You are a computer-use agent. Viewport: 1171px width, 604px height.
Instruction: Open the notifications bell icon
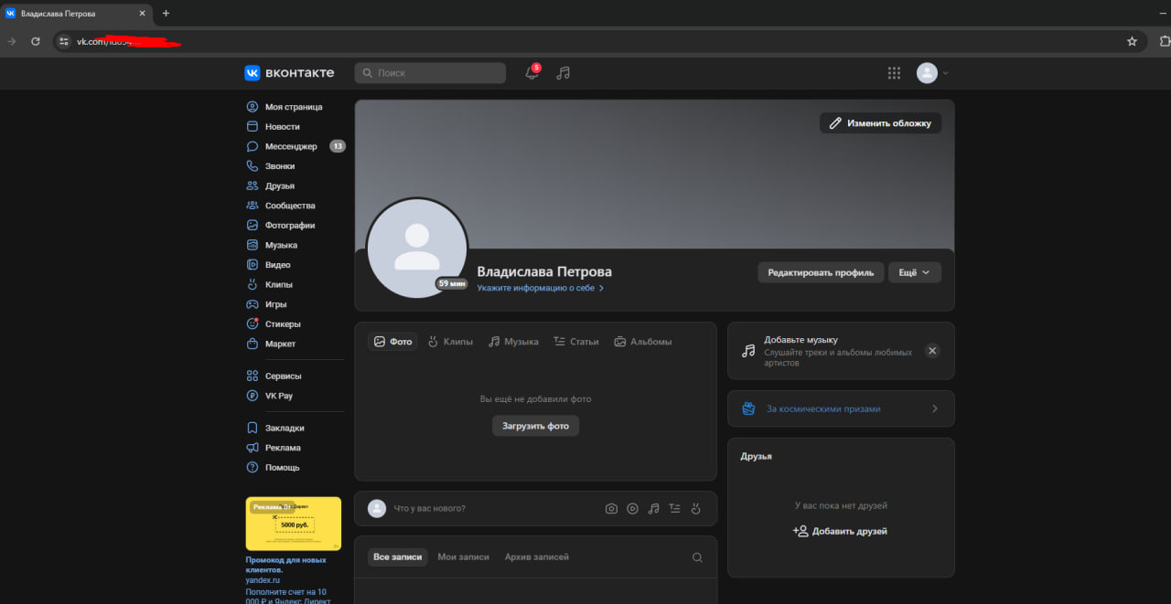point(532,73)
